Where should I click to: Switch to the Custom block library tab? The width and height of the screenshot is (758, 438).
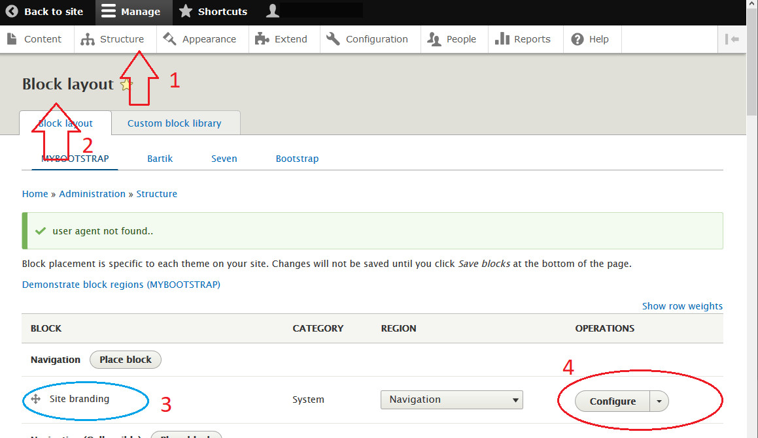(x=175, y=123)
